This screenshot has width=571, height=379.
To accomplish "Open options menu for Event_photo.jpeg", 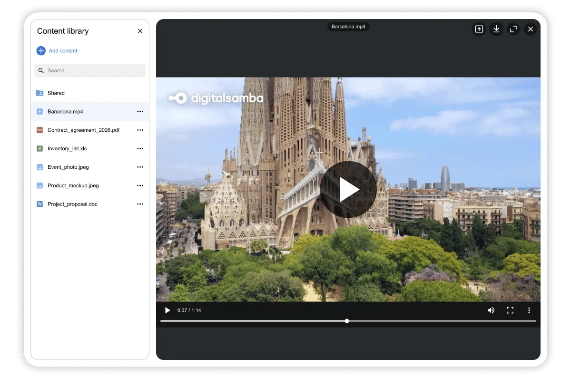I will pos(140,167).
